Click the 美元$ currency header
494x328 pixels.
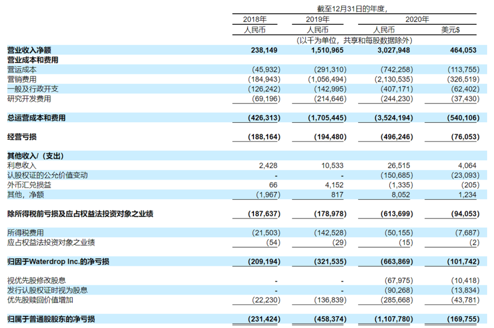(x=450, y=30)
